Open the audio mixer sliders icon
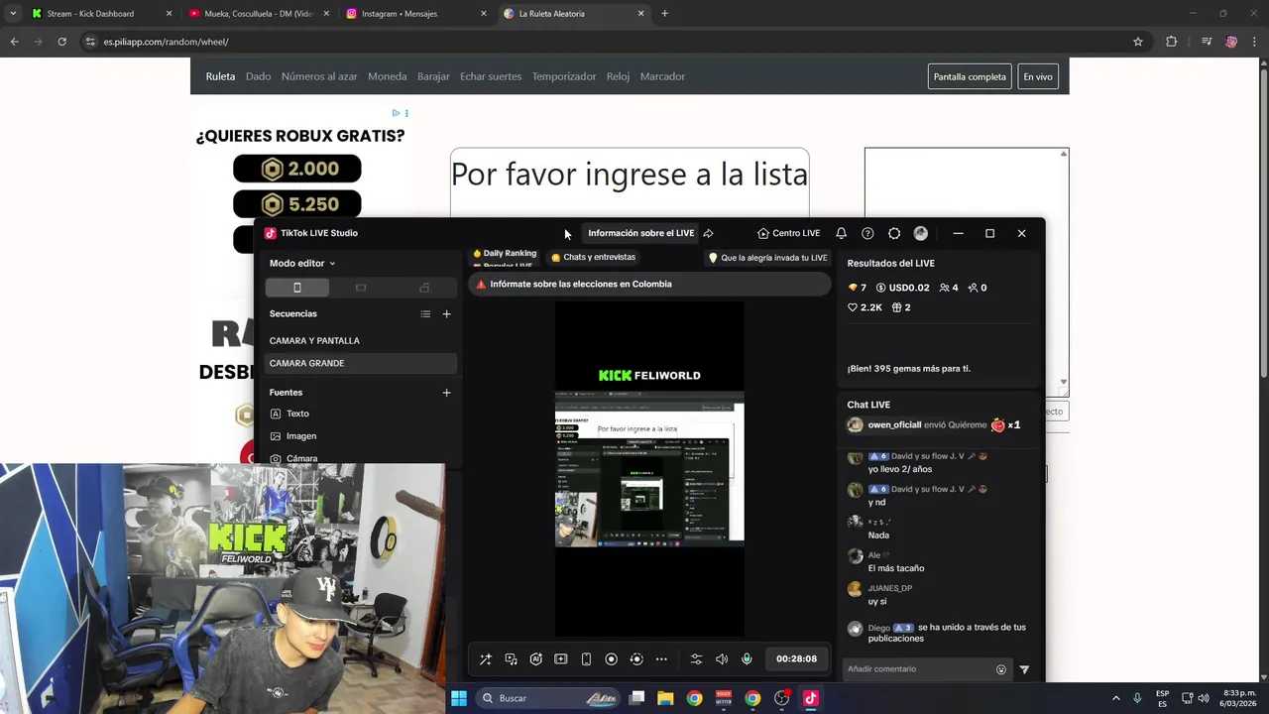 click(696, 659)
